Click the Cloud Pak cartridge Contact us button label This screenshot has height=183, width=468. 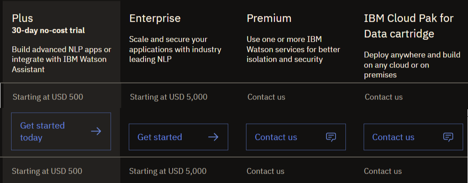393,137
